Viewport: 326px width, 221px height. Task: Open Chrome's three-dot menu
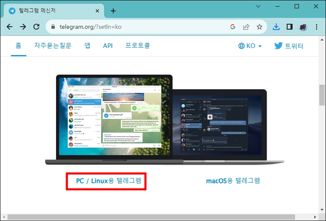(x=316, y=27)
